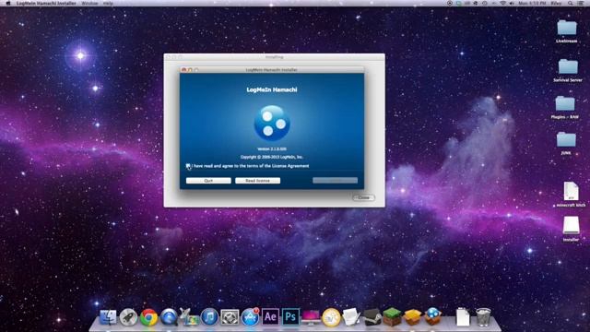The height and width of the screenshot is (332, 590).
Task: Open Notification Center in menu bar
Action: (x=581, y=3)
